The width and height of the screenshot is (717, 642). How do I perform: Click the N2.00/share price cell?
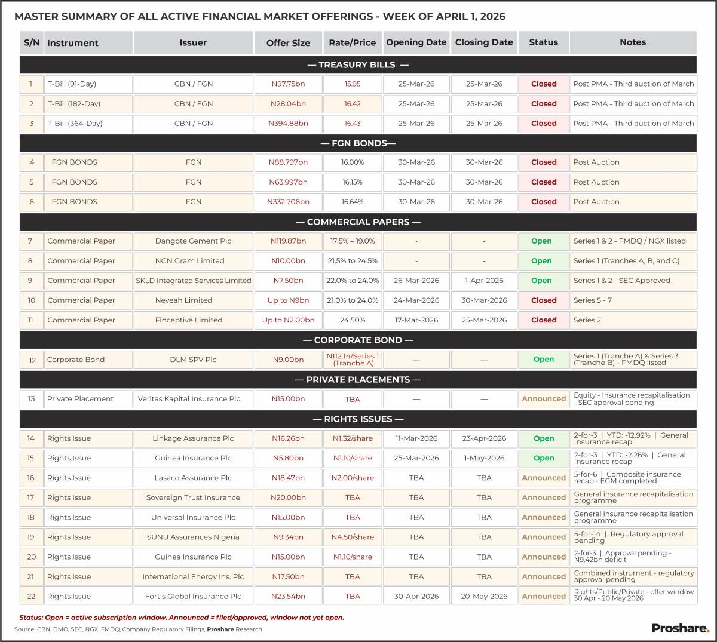click(353, 478)
